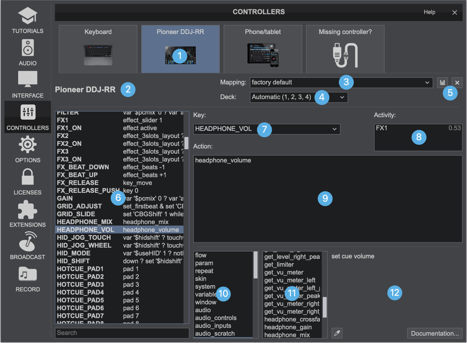This screenshot has width=467, height=343.
Task: Click the save mapping floppy icon
Action: (442, 83)
